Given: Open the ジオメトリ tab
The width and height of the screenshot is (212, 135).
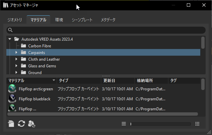Looking at the screenshot, I should [x=15, y=20].
